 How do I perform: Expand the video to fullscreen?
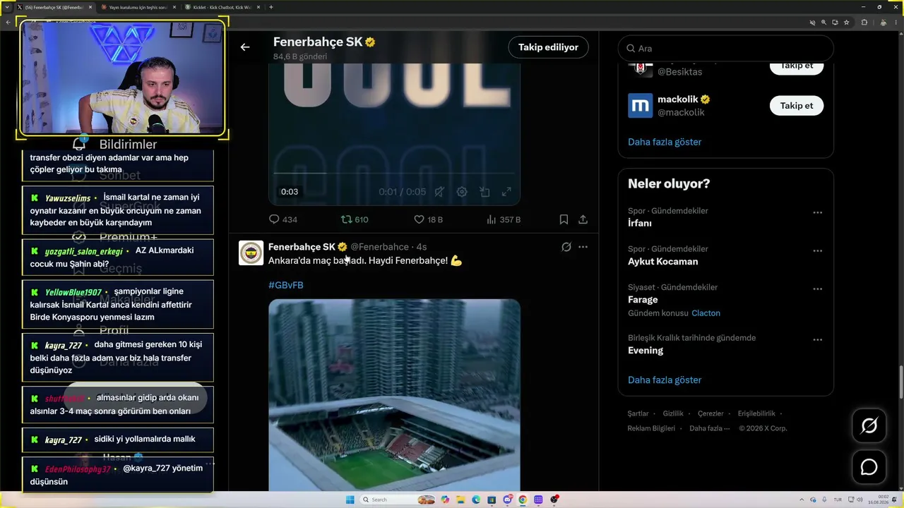506,192
